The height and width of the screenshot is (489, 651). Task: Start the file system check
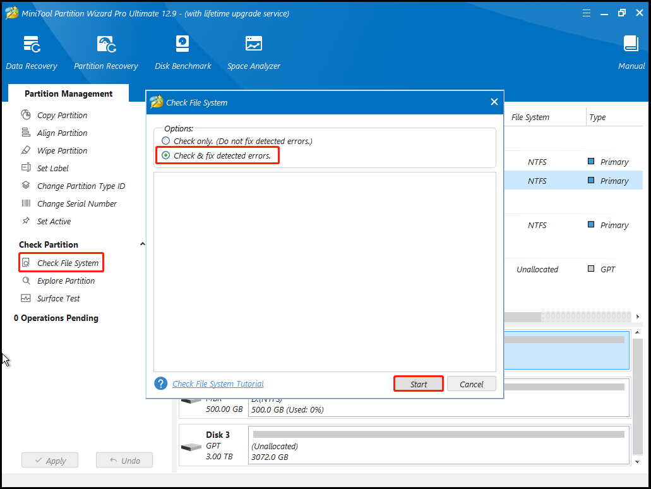[x=419, y=384]
